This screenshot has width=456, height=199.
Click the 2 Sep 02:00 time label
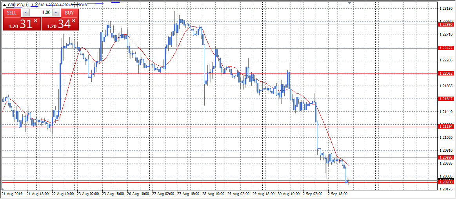313,194
